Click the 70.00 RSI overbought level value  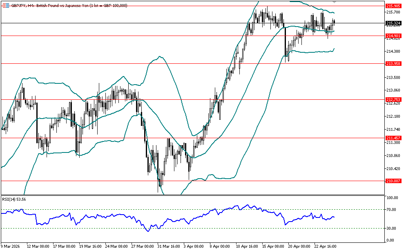(x=392, y=210)
